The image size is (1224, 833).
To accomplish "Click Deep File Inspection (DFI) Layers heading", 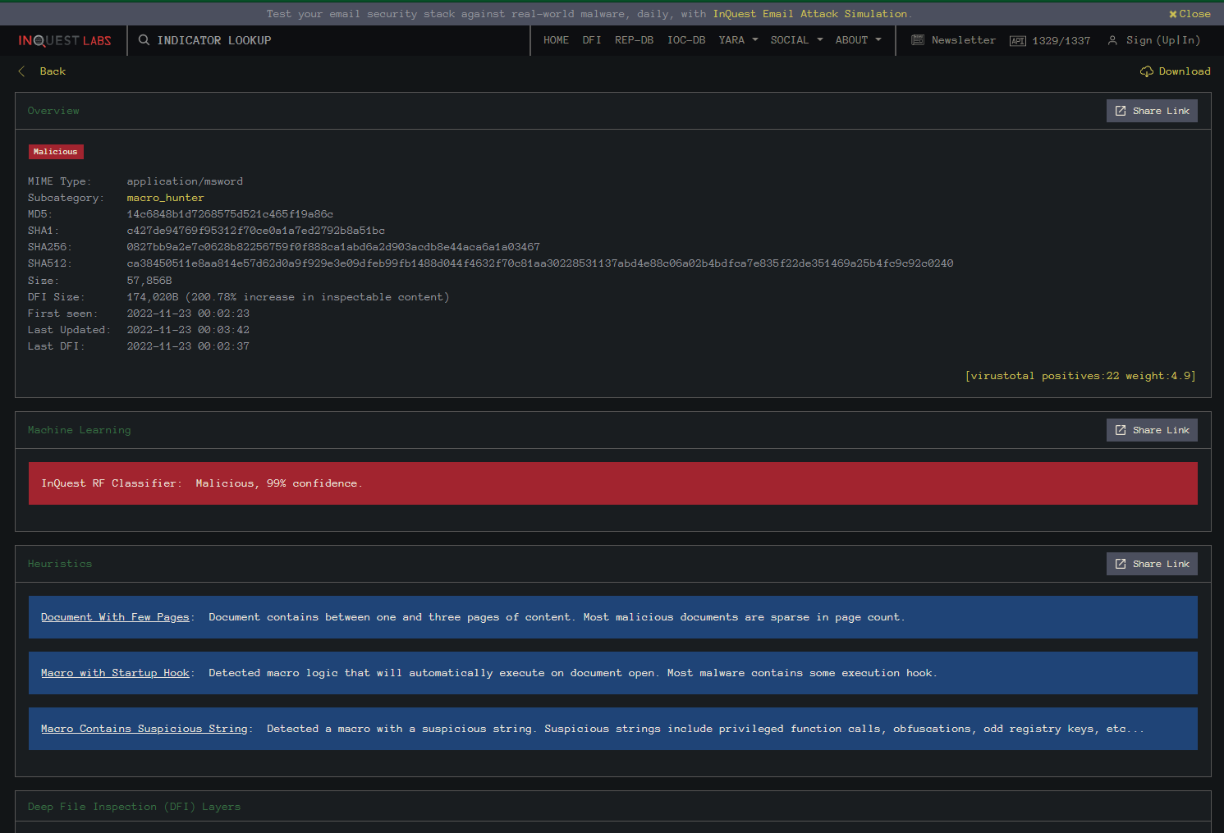I will pos(134,807).
